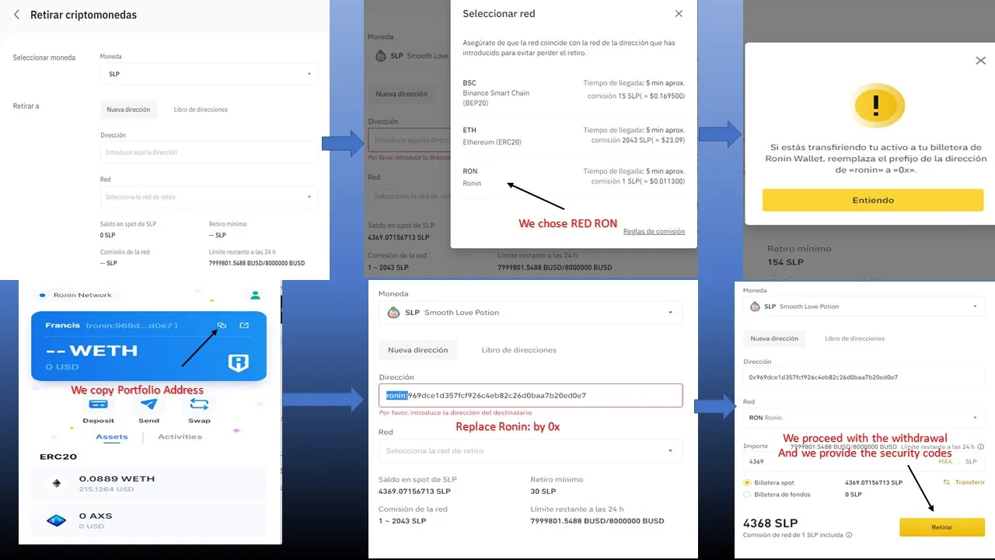Screen dimensions: 995x560
Task: Copy the Francis wallet address with the copy icon
Action: click(222, 325)
